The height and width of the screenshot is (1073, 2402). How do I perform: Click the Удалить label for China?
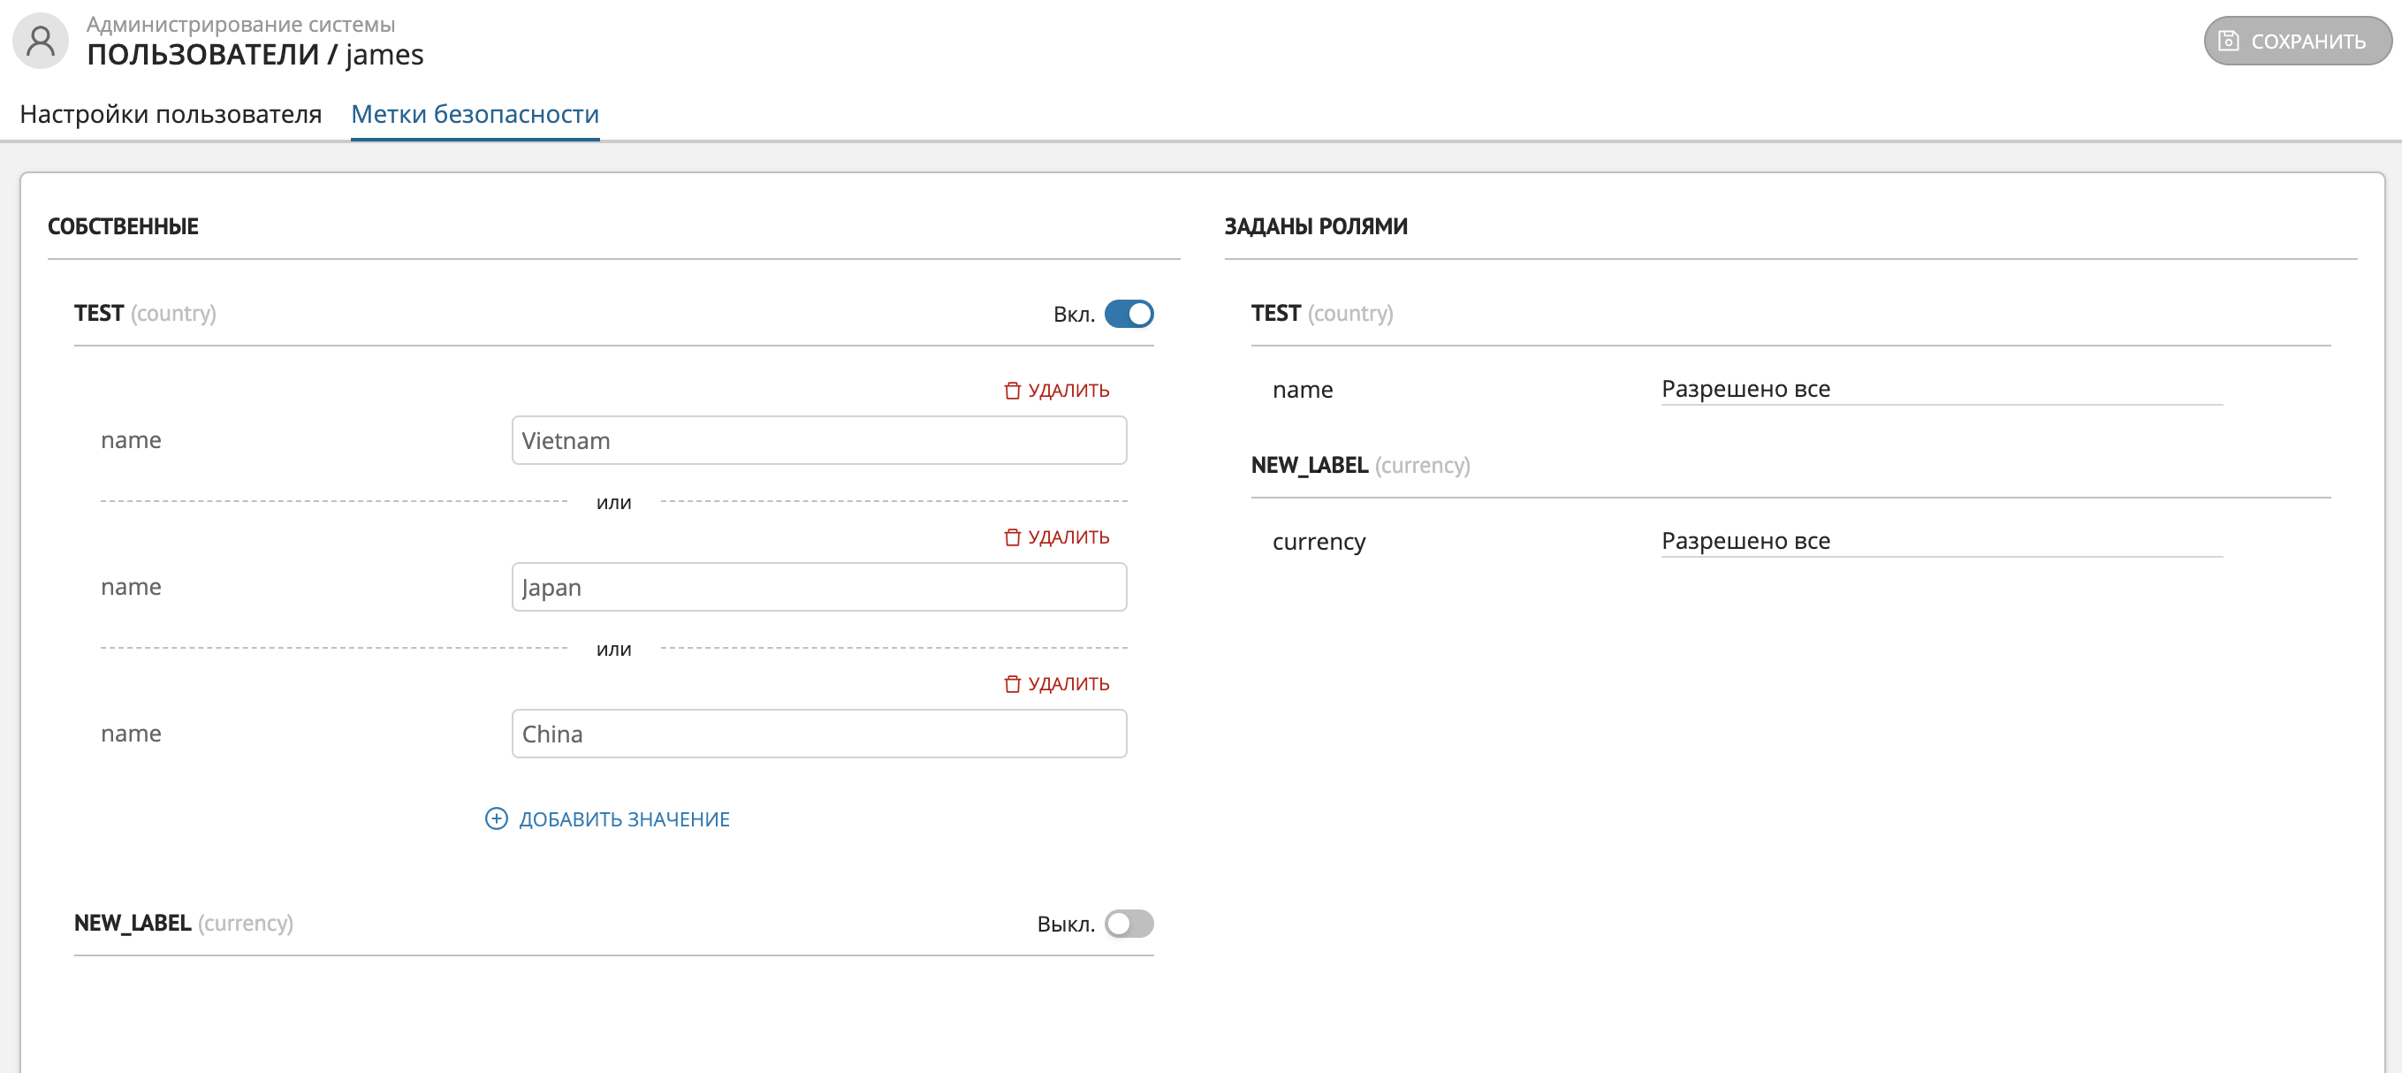(1068, 684)
